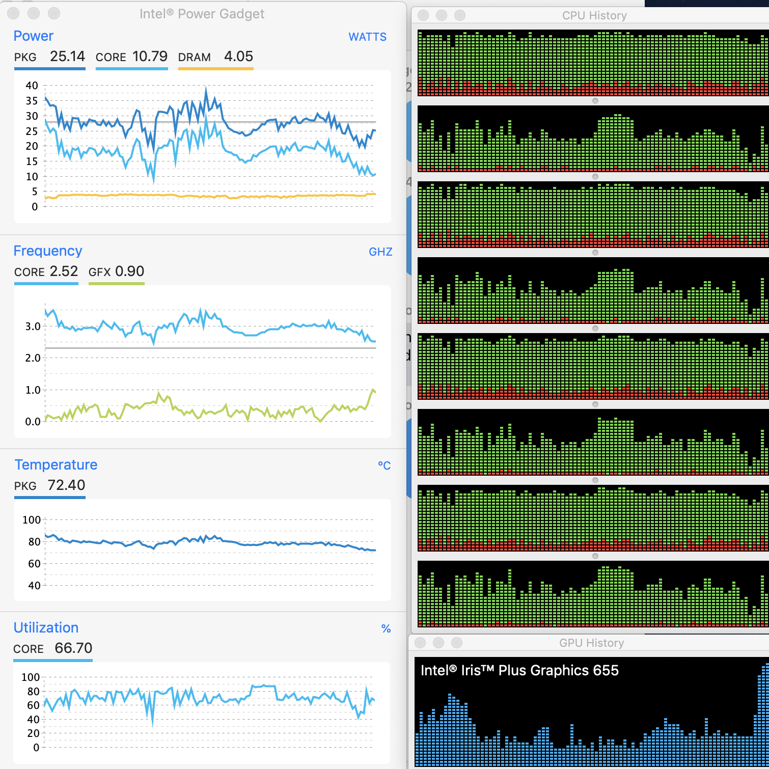Click the "CPU History" window title

click(594, 16)
